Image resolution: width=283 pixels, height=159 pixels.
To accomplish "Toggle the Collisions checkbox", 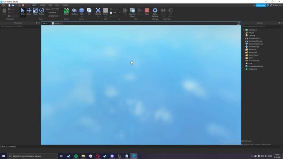I will [x=47, y=13].
